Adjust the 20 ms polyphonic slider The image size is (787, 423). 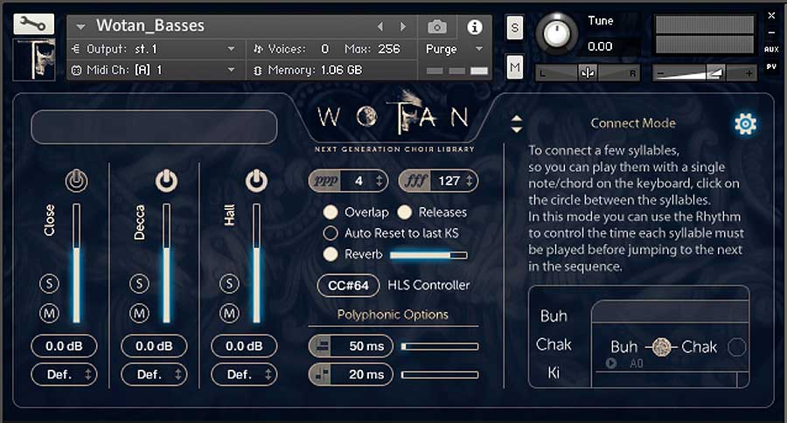tap(440, 374)
